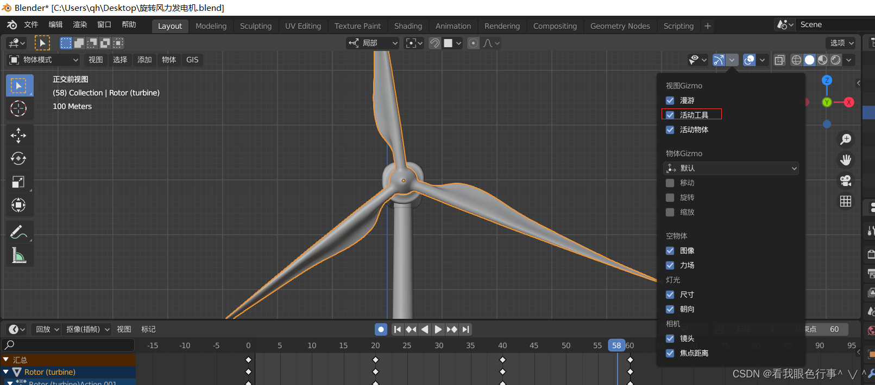Uncheck 活动物体 checkbox

click(670, 130)
